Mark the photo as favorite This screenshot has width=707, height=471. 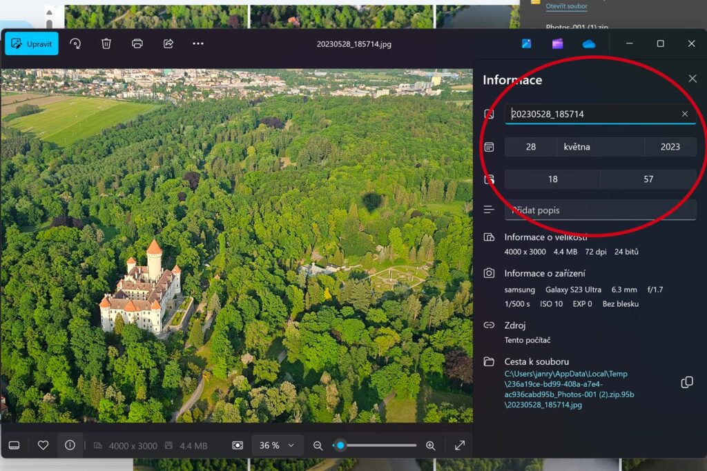(x=43, y=445)
